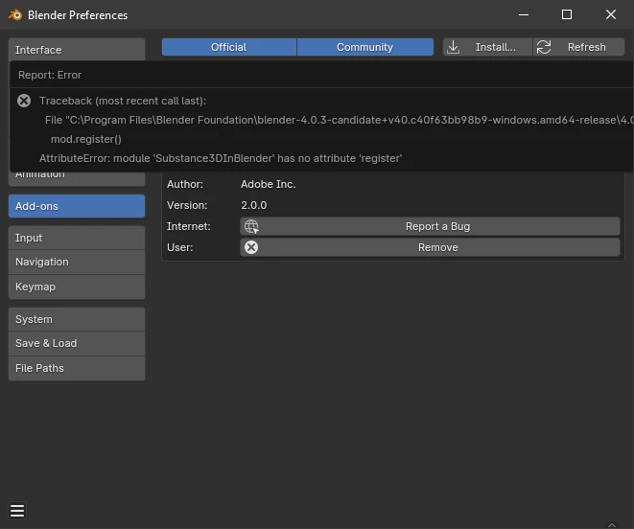Viewport: 634px width, 529px height.
Task: Click the X icon in the Remove button
Action: pyautogui.click(x=251, y=247)
